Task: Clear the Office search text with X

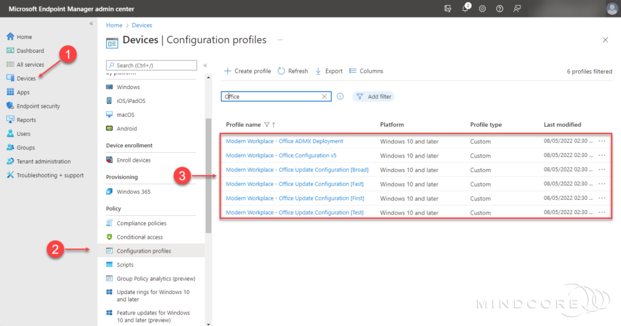Action: (x=324, y=96)
